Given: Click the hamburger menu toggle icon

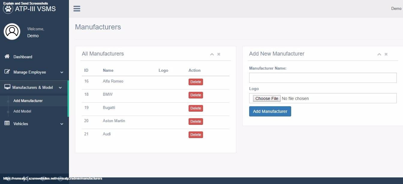Looking at the screenshot, I should coord(77,8).
